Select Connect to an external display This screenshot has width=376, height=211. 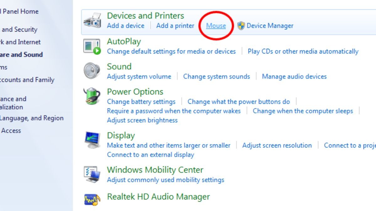click(x=150, y=155)
